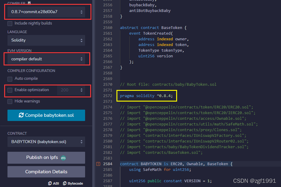Click the 'abstract contract BaseToken {' line
Image resolution: width=281 pixels, height=187 pixels.
[x=153, y=27]
